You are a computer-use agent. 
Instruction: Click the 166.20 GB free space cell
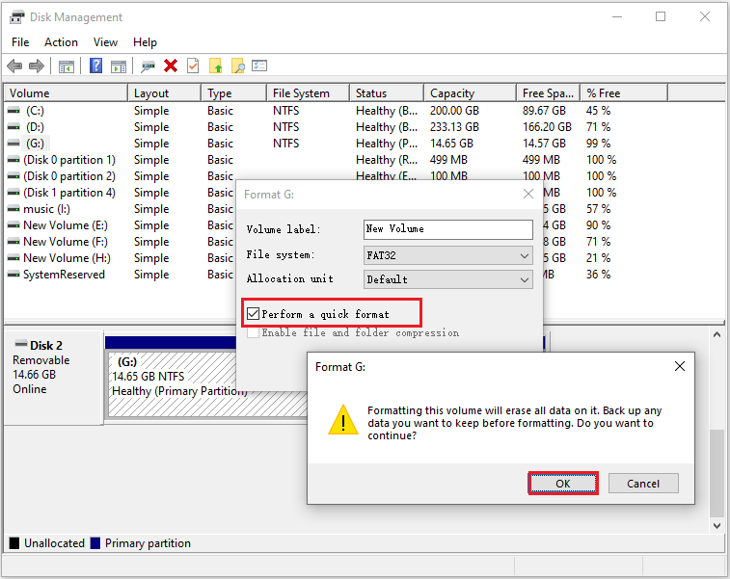[x=547, y=127]
